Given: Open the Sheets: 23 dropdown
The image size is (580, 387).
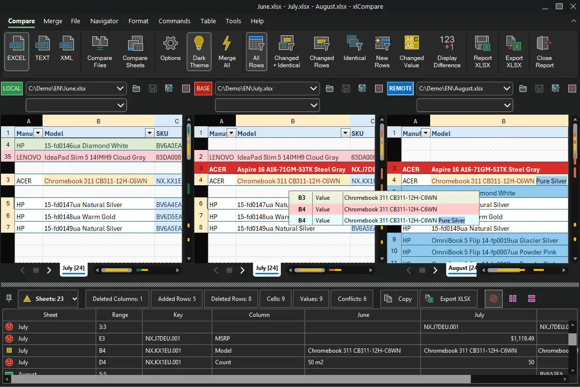Looking at the screenshot, I should [x=48, y=299].
